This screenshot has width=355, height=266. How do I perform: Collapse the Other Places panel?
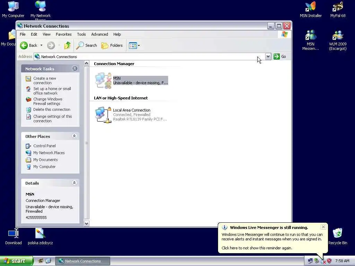[x=74, y=136]
